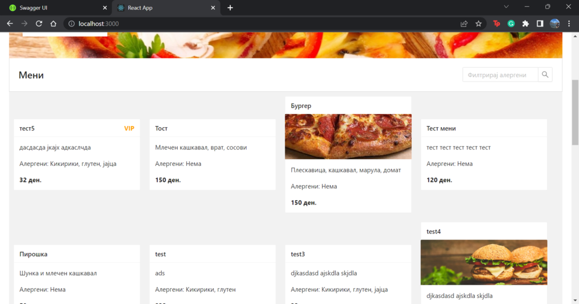Open the browser home page icon
Screen dimensions: 579x304
[53, 24]
